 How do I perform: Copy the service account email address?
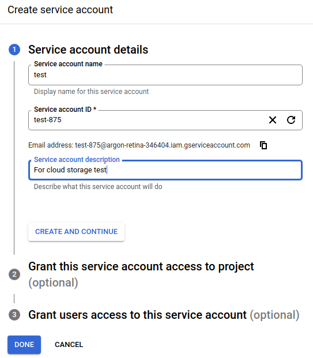(x=263, y=145)
